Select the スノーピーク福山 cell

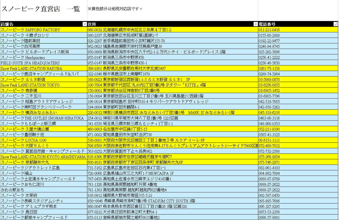click(x=44, y=173)
